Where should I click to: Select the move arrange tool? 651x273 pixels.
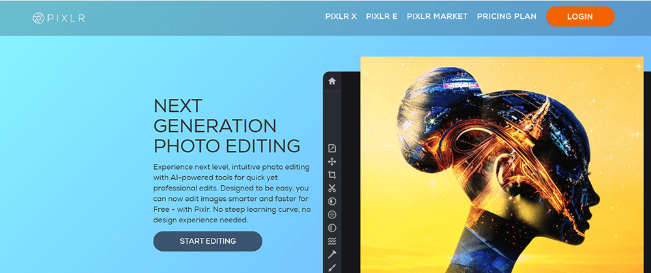coord(332,161)
